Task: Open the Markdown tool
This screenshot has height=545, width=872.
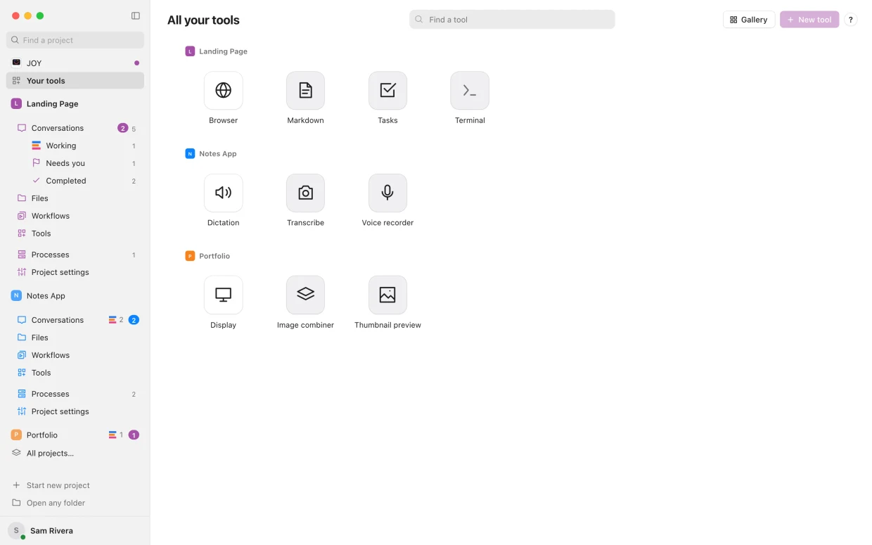Action: coord(305,90)
